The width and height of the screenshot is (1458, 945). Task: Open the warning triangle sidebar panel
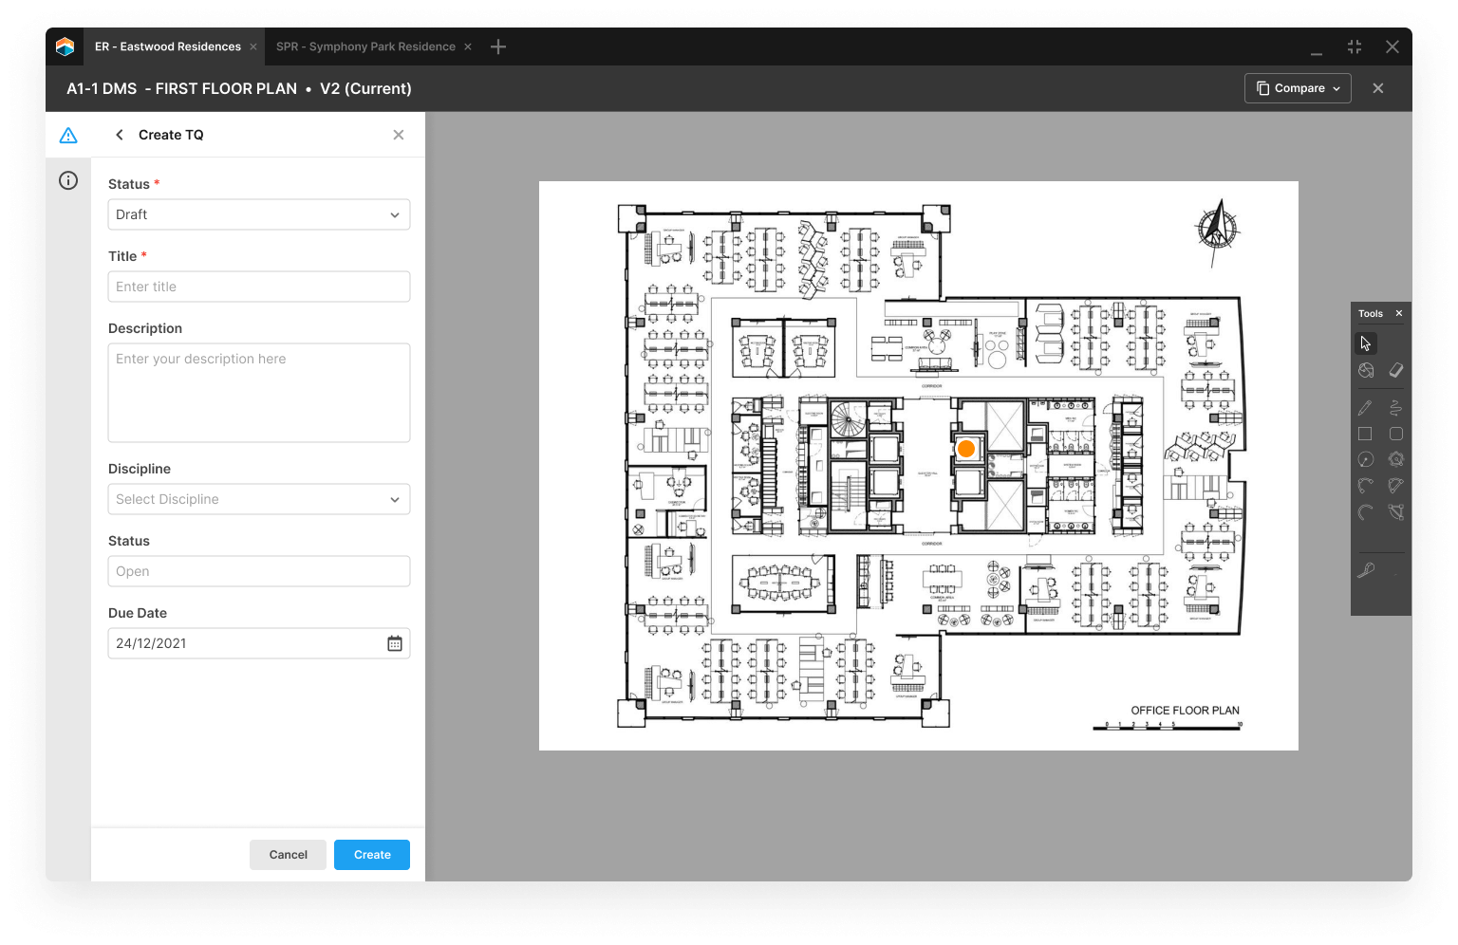[68, 136]
